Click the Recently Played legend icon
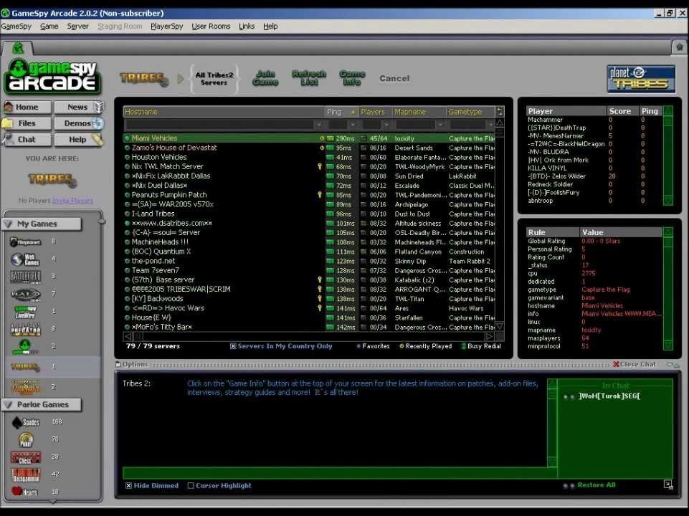Screen dimensions: 689x516 (401, 346)
